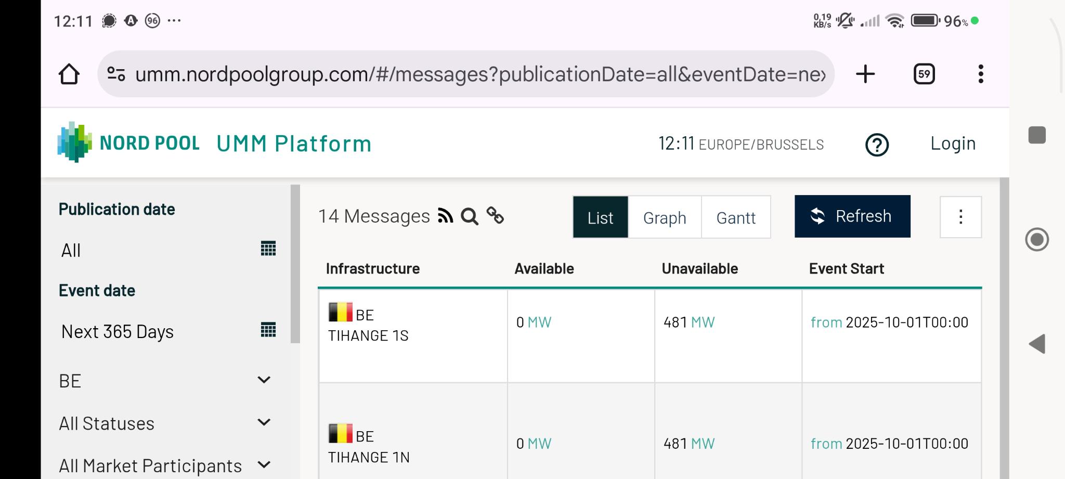
Task: Switch to the Graph view tab
Action: [665, 217]
